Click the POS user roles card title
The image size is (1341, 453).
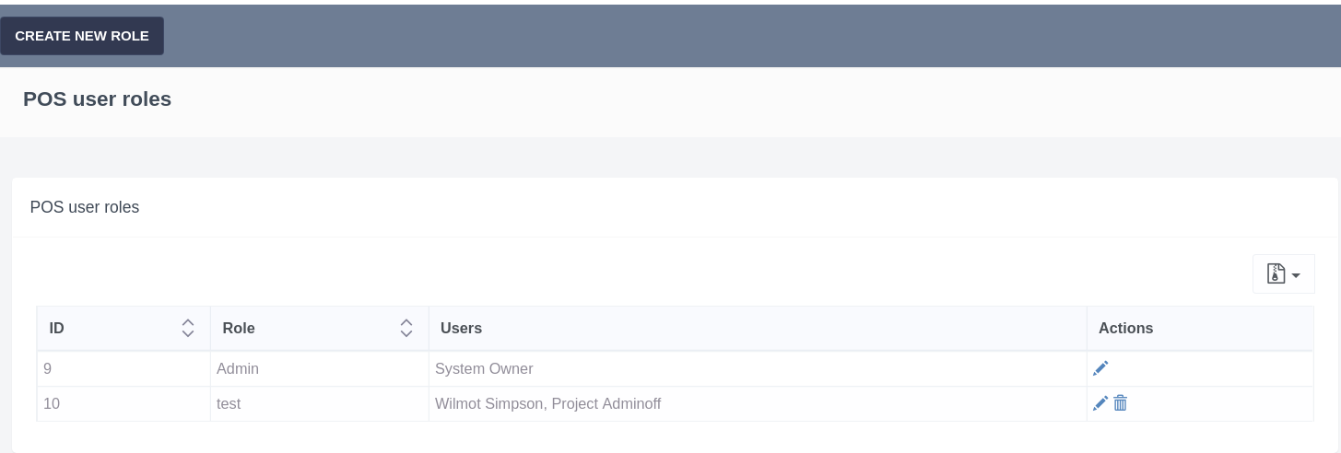pyautogui.click(x=85, y=207)
